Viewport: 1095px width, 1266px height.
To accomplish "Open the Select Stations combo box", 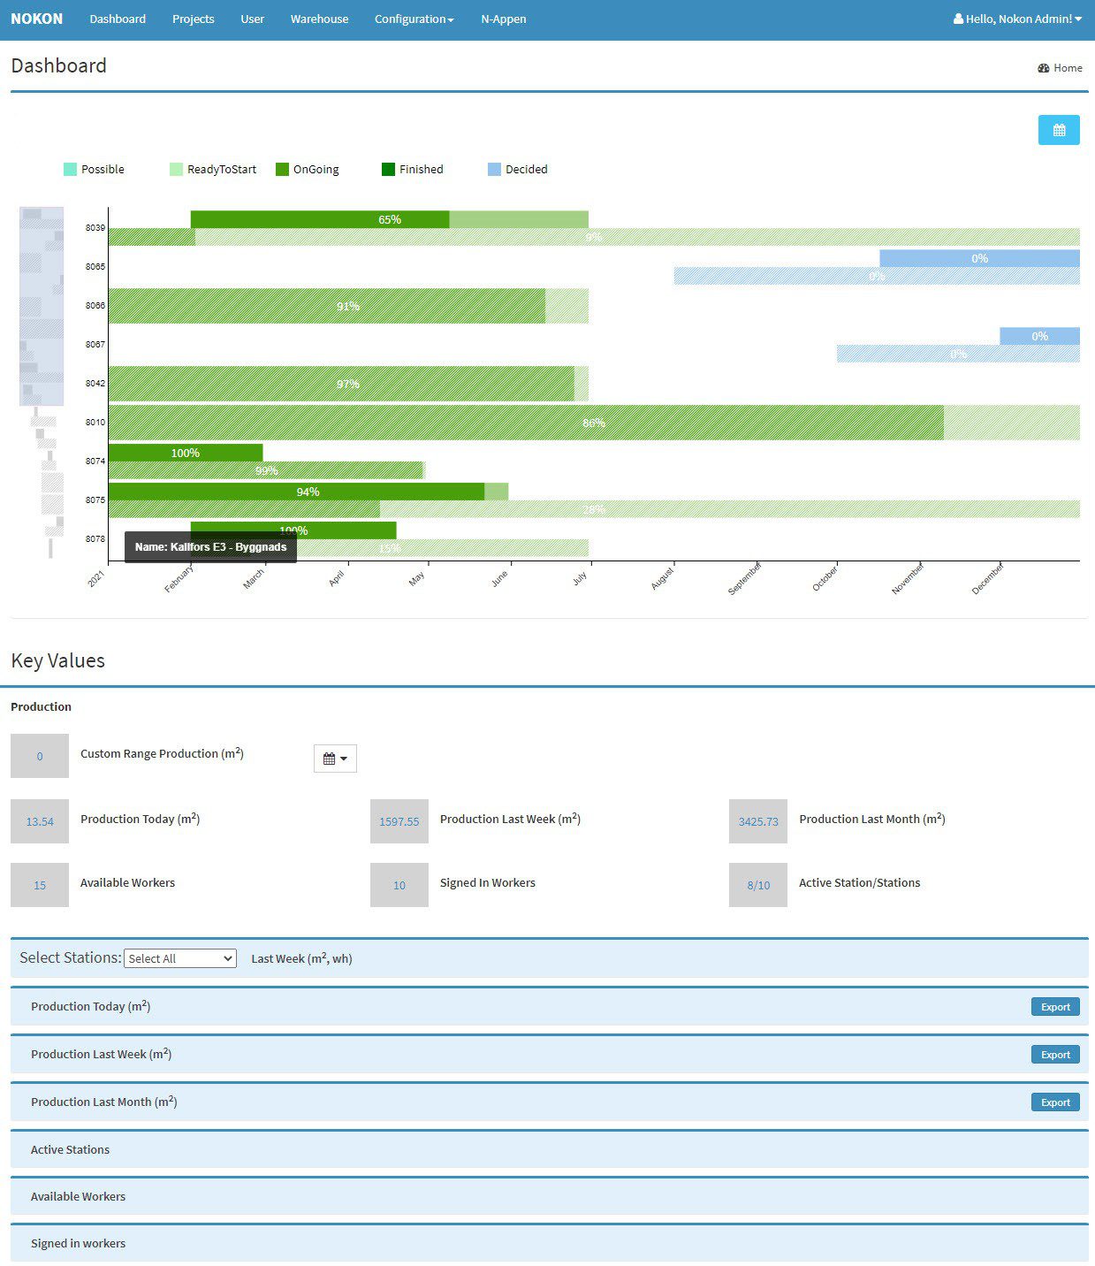I will point(180,958).
